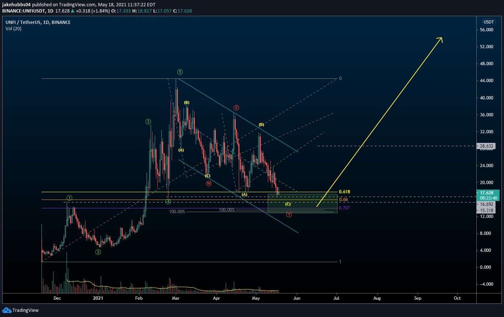Click the 17.628 current price label
Image resolution: width=504 pixels, height=317 pixels.
point(488,193)
